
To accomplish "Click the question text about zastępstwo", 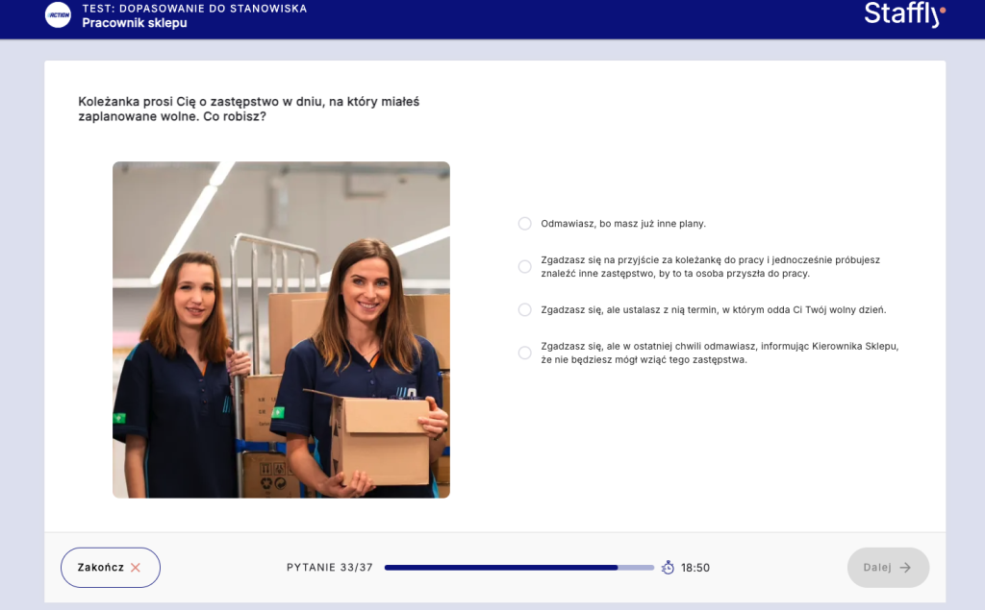I will coord(248,109).
